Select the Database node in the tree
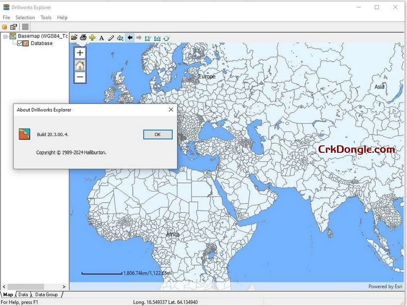This screenshot has width=407, height=306. (x=42, y=43)
